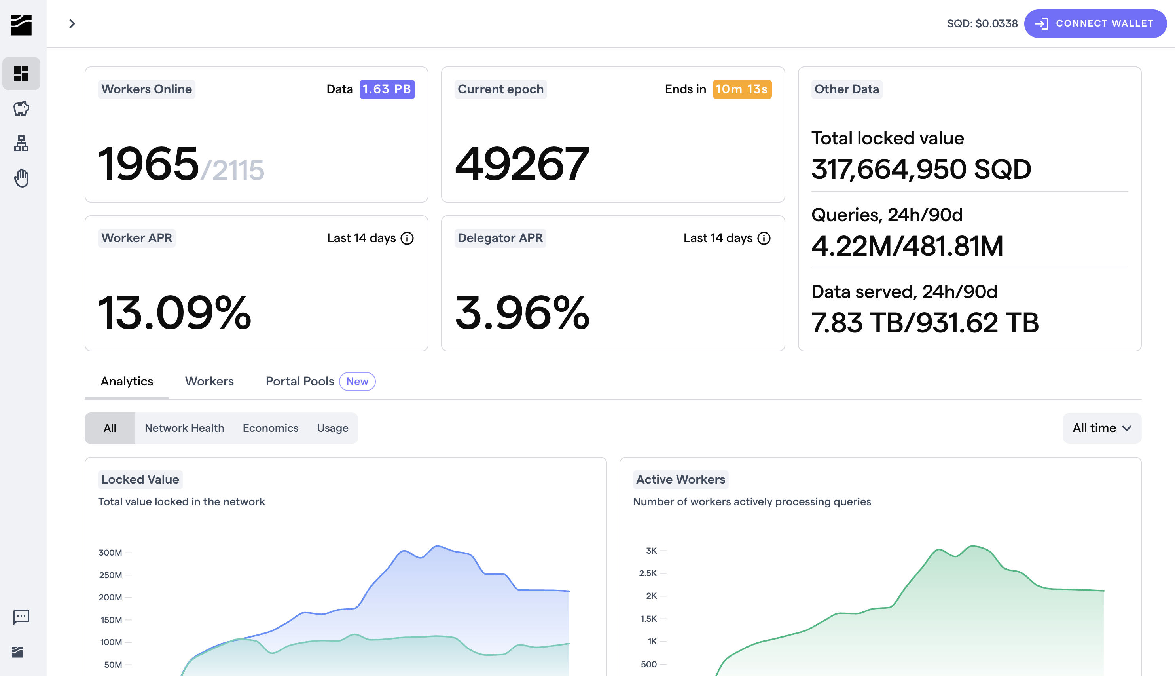This screenshot has height=676, width=1175.
Task: Select the Network Health filter
Action: 184,427
